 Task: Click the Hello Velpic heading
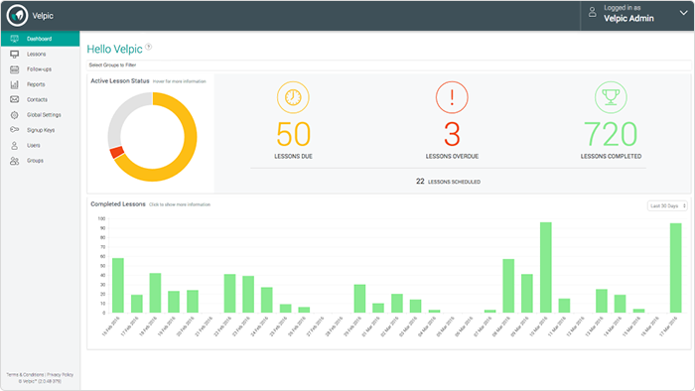115,50
